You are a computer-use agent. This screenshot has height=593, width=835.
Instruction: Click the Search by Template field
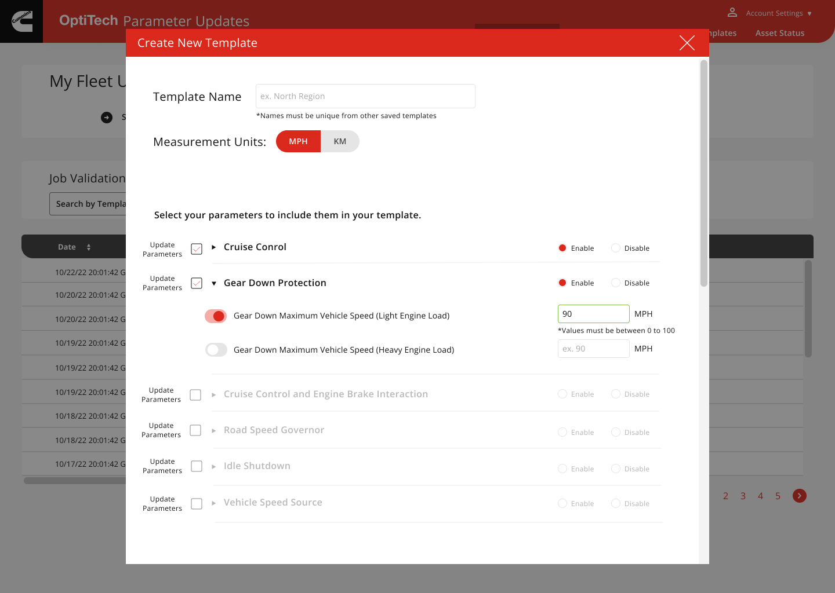point(88,204)
